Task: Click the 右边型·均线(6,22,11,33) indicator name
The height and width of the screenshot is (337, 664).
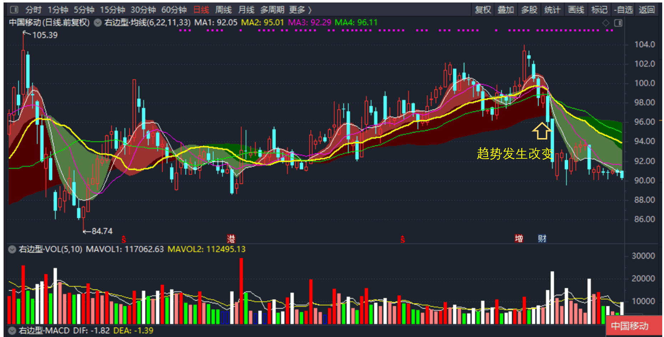Action: (147, 22)
